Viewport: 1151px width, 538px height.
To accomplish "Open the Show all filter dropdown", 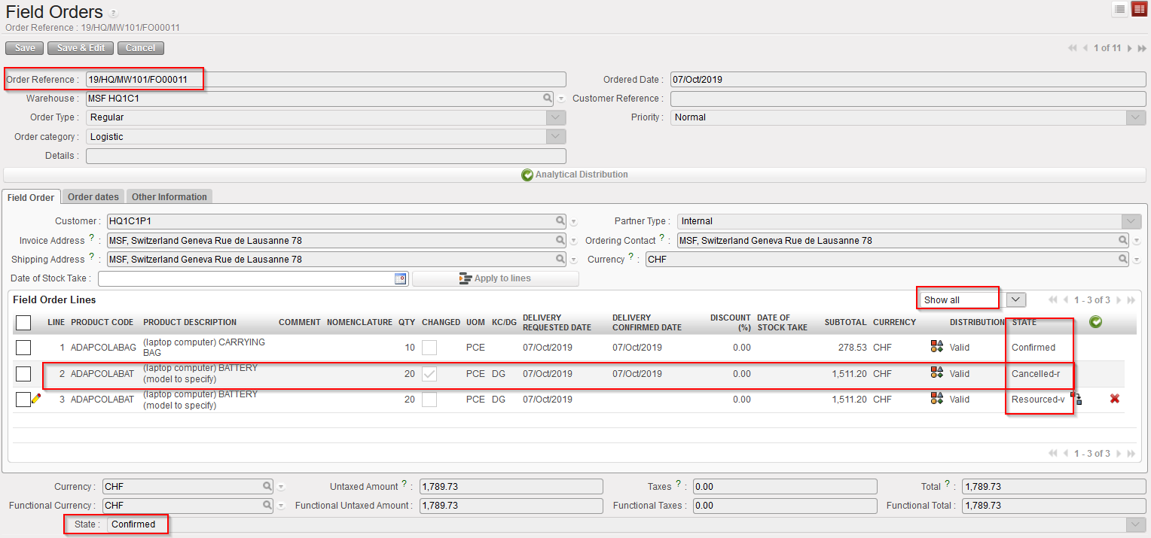I will [1016, 299].
